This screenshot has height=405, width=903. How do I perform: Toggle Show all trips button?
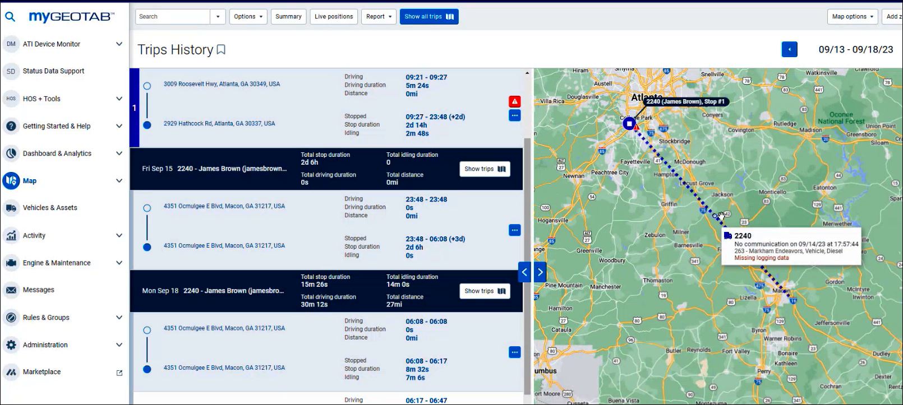(x=429, y=17)
